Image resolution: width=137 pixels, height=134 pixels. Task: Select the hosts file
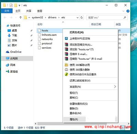click(x=45, y=30)
